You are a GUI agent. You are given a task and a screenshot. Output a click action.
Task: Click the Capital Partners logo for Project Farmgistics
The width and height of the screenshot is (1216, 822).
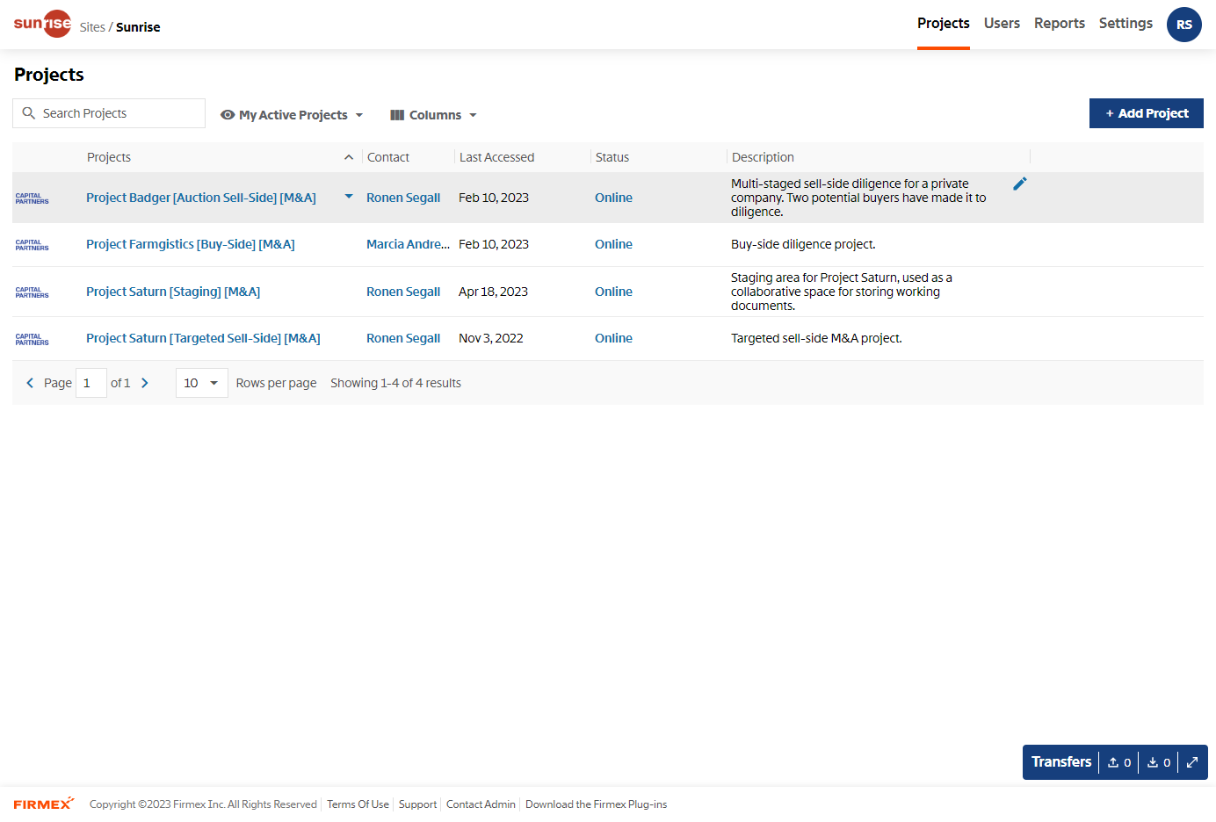pyautogui.click(x=33, y=245)
